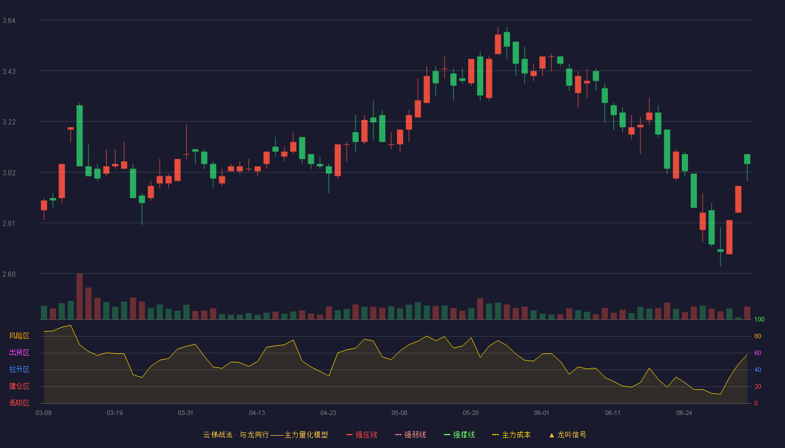The height and width of the screenshot is (448, 785).
Task: Click the 2.81 price axis label
Action: (9, 223)
